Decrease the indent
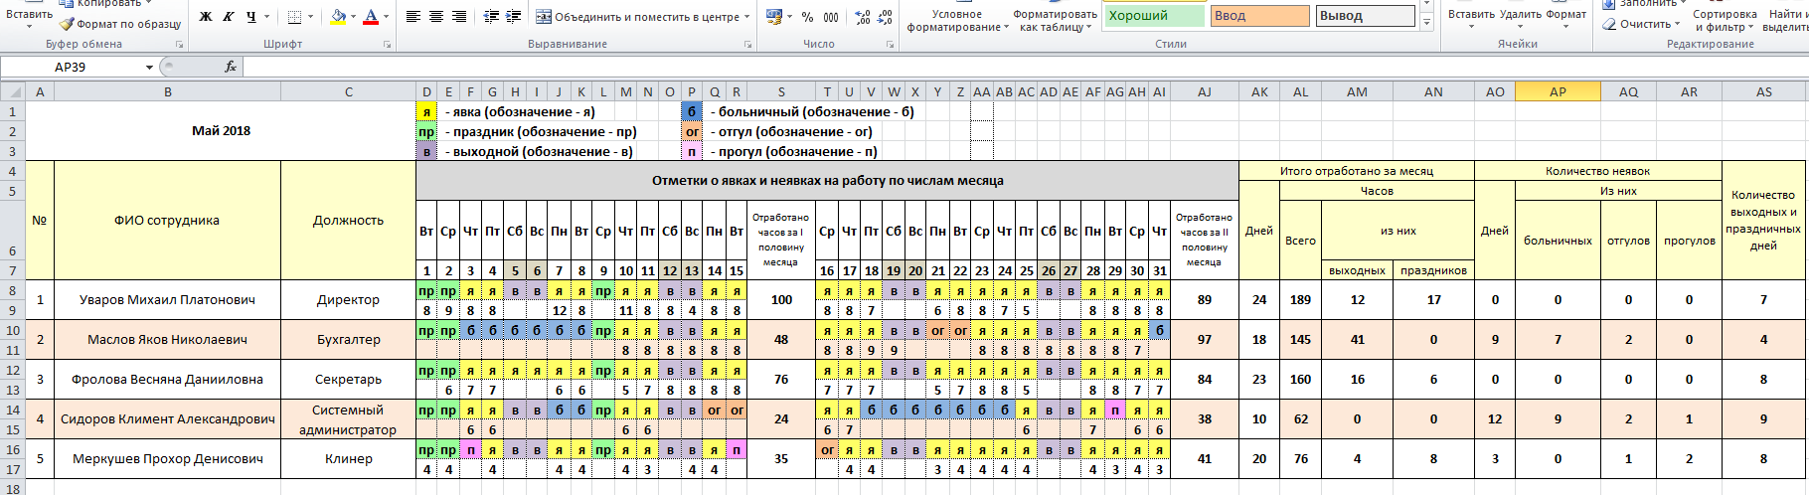The image size is (1809, 495). (x=491, y=17)
